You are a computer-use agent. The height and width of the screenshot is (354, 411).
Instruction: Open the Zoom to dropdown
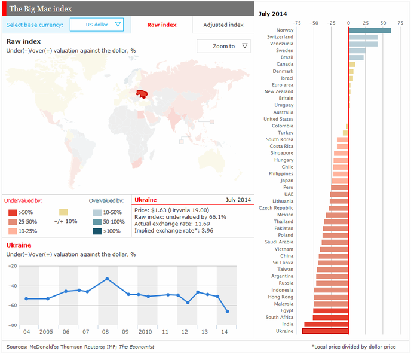(x=223, y=46)
